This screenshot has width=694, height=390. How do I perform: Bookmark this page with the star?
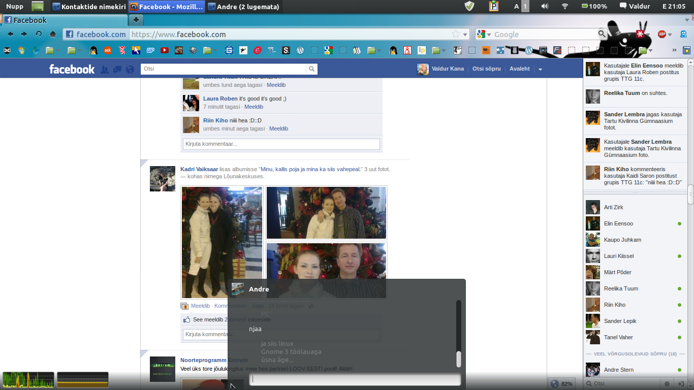456,34
